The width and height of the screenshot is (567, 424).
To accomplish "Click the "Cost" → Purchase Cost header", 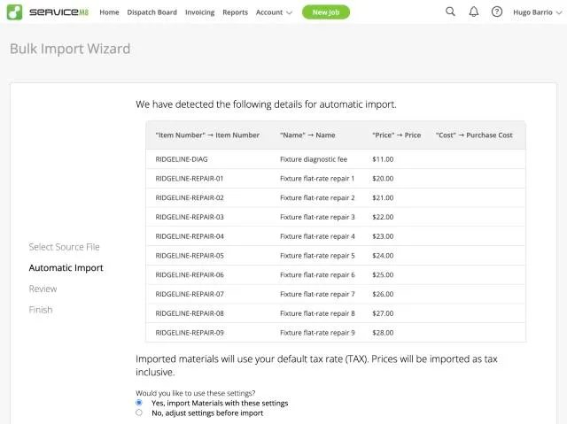I will tap(474, 135).
